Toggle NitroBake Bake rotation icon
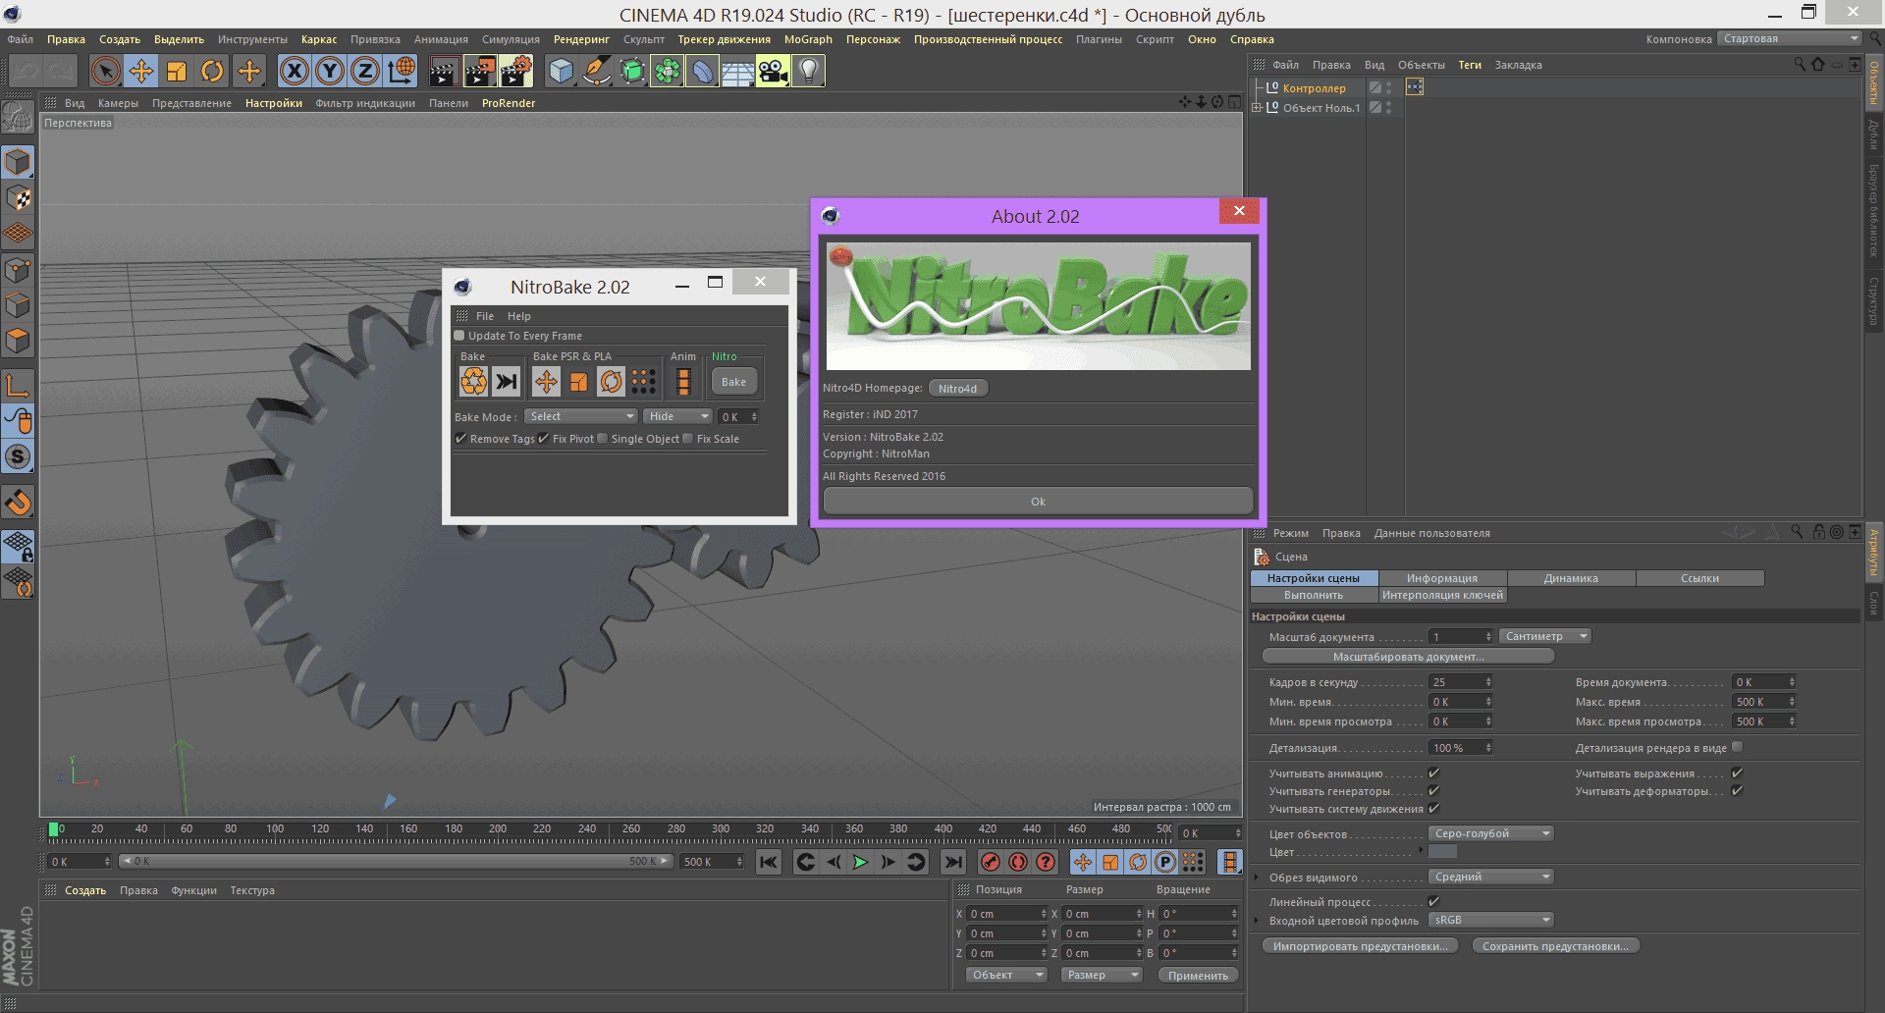This screenshot has height=1013, width=1885. 611,381
